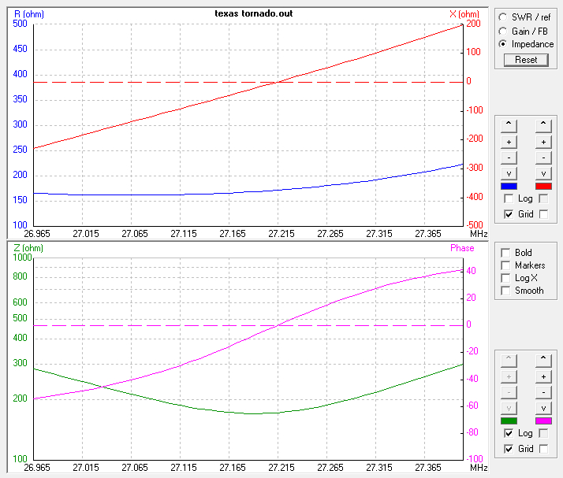Click the minus button above the red swatch
563x478 pixels.
pos(543,157)
